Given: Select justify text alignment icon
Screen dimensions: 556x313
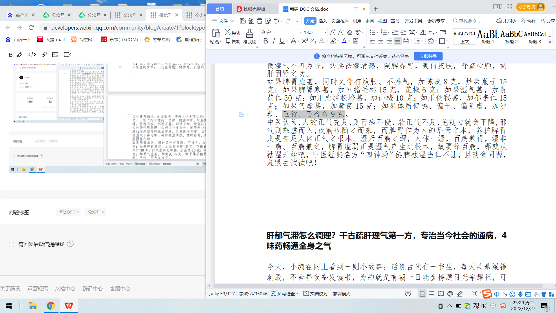Looking at the screenshot, I should tap(398, 41).
